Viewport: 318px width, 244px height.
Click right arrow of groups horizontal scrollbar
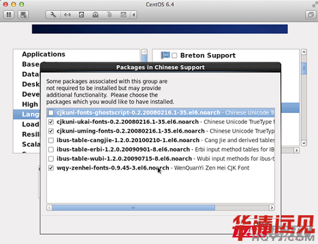click(297, 150)
